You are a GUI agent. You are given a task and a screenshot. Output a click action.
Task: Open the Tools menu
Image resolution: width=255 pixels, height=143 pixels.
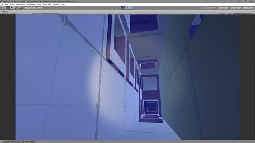click(39, 4)
